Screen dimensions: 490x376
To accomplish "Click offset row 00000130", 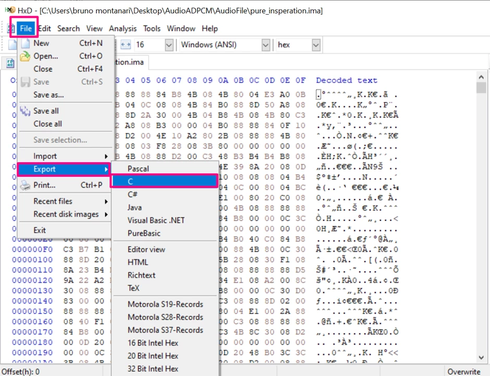I will 32,291.
